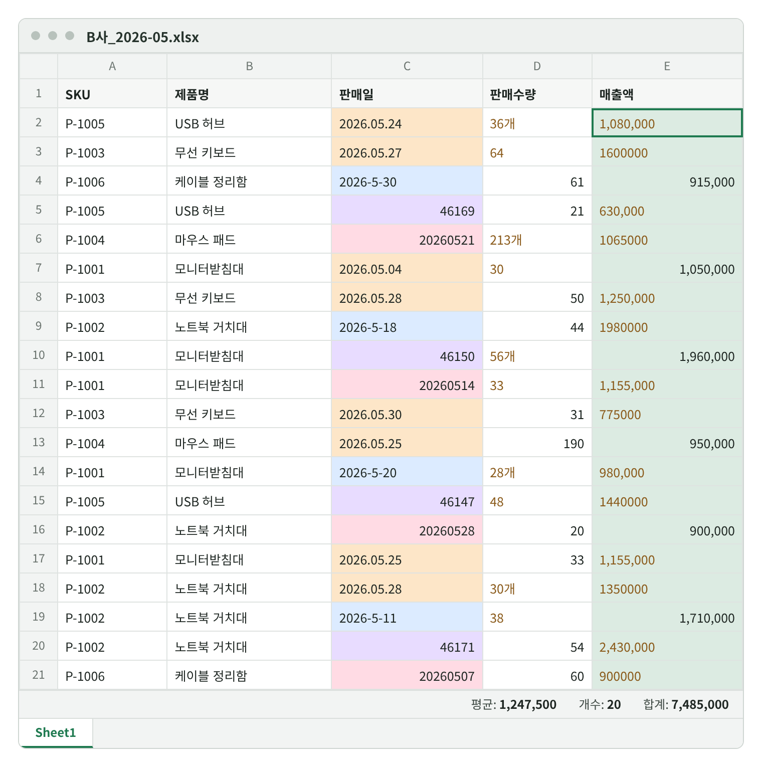Click the 평균: 1,247,500 status entry
762x767 pixels.
pyautogui.click(x=514, y=704)
